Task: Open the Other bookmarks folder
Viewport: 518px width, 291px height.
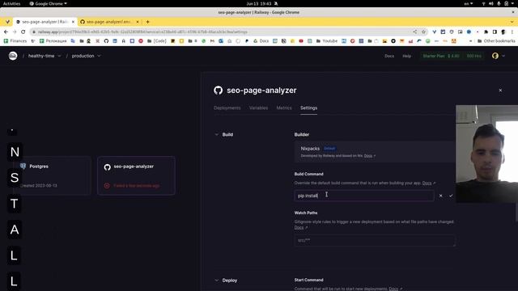Action: point(496,41)
